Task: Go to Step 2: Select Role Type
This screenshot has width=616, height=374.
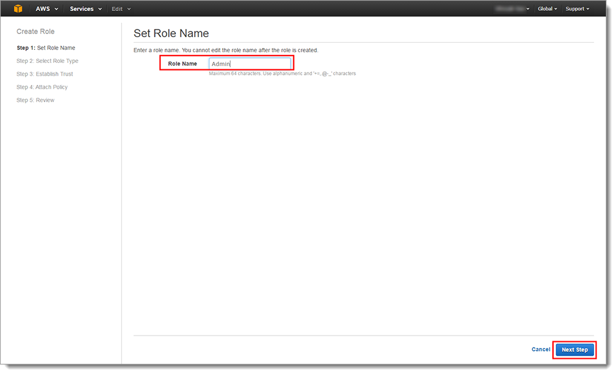Action: click(47, 61)
